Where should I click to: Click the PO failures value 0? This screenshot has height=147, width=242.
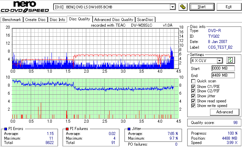176,144
